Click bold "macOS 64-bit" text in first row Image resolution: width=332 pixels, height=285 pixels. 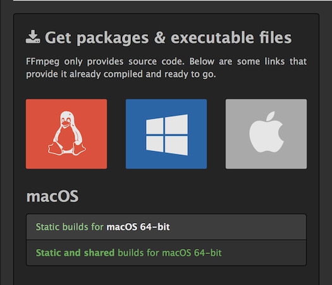tap(138, 227)
